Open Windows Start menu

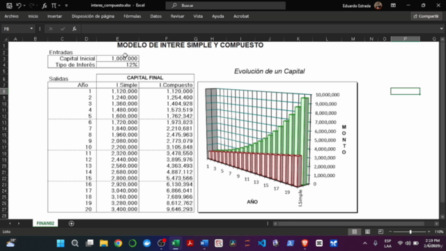61,243
